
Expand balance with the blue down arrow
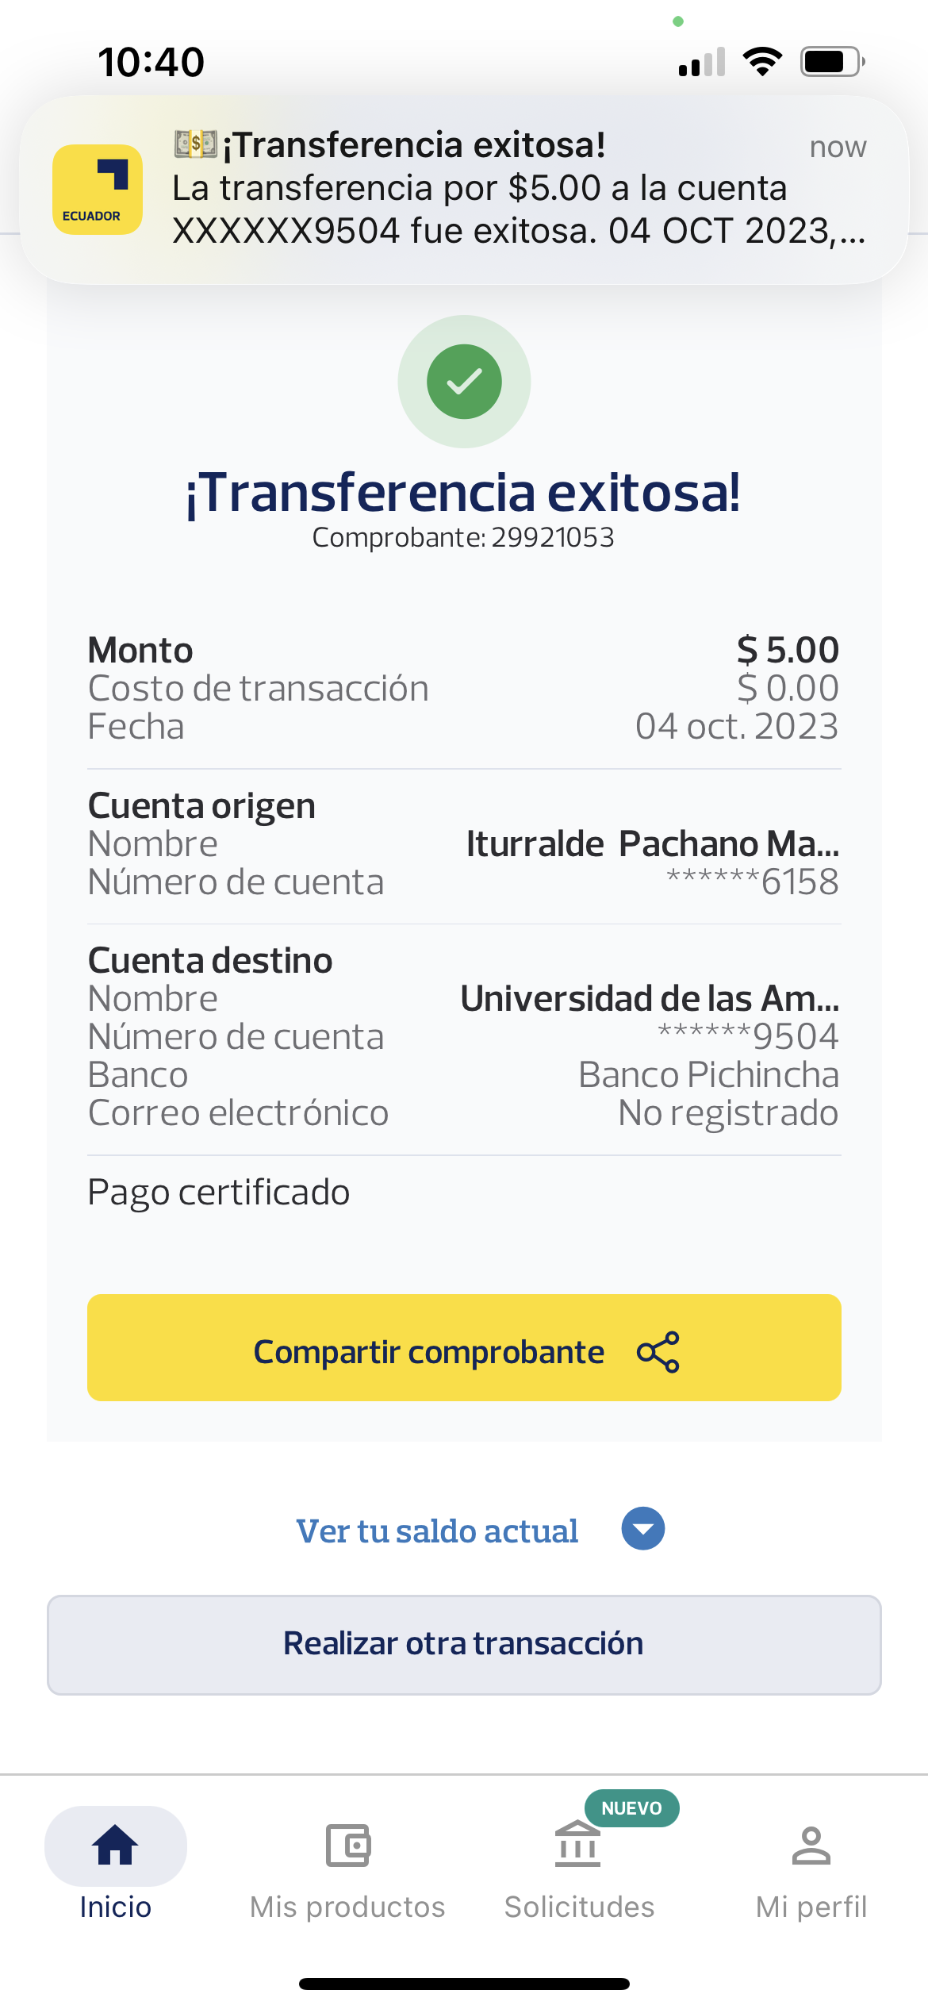point(642,1528)
